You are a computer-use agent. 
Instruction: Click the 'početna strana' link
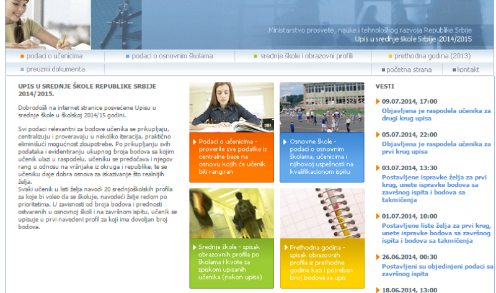409,70
